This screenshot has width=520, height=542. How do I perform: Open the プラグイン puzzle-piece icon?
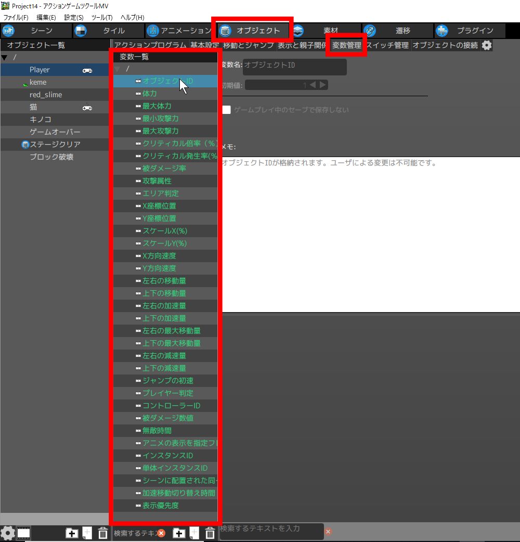(x=441, y=31)
